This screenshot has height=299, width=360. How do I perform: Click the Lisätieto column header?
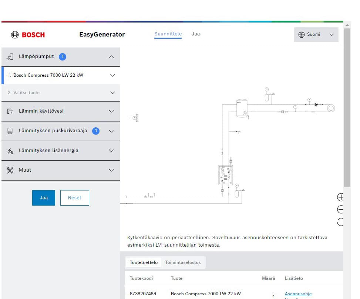point(294,278)
